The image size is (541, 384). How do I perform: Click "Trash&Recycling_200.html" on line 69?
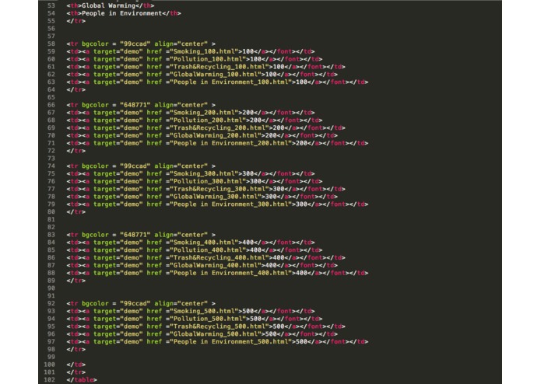[219, 127]
